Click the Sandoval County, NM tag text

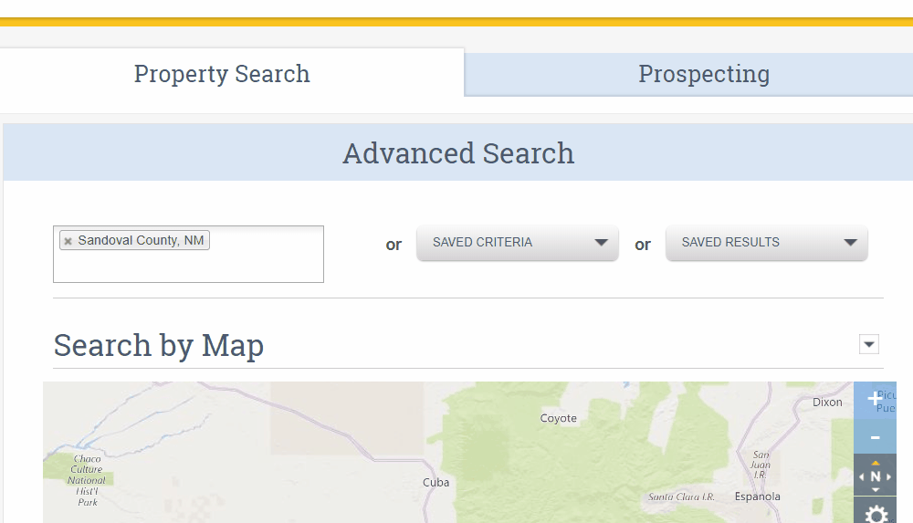(141, 241)
